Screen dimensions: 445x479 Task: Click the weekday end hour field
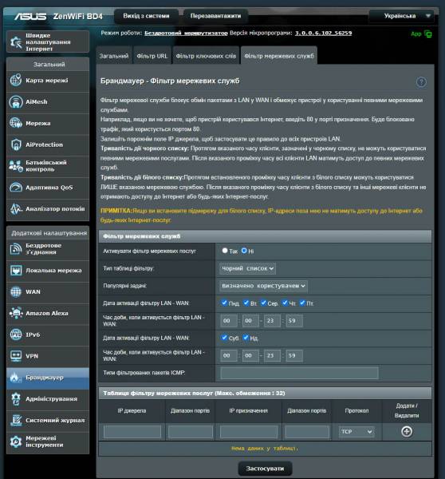point(272,321)
